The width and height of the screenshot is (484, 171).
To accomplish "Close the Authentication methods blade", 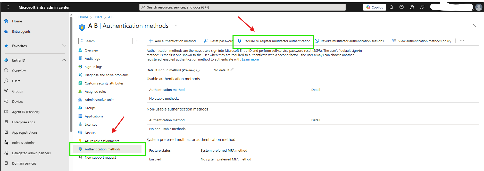I will click(475, 26).
